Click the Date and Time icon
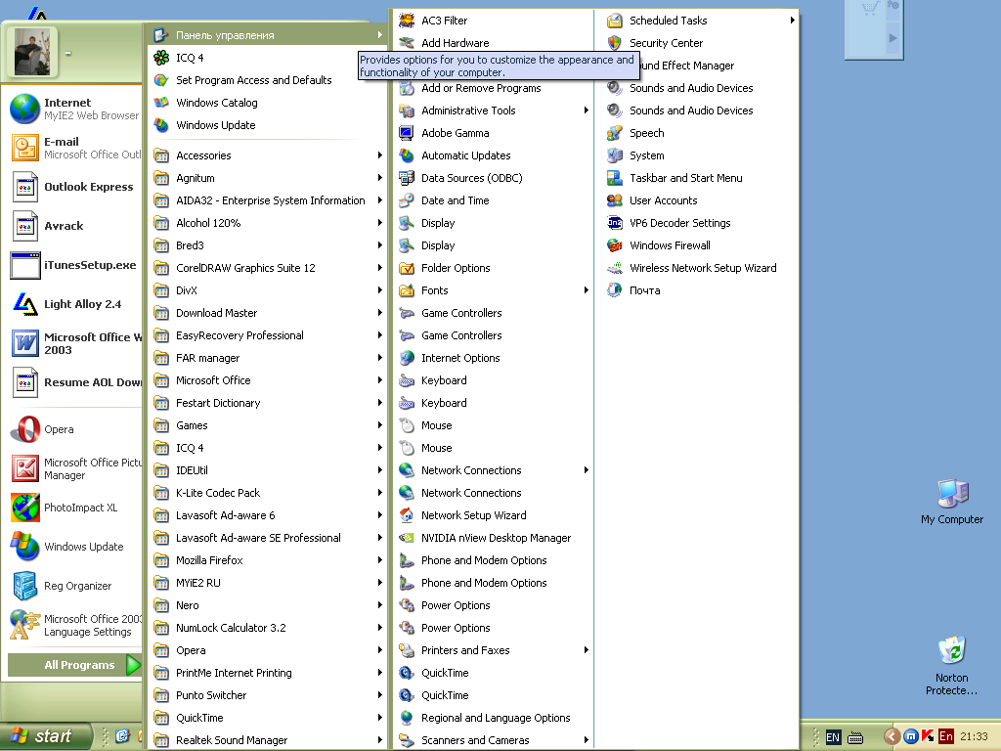Image resolution: width=1001 pixels, height=751 pixels. click(x=407, y=200)
